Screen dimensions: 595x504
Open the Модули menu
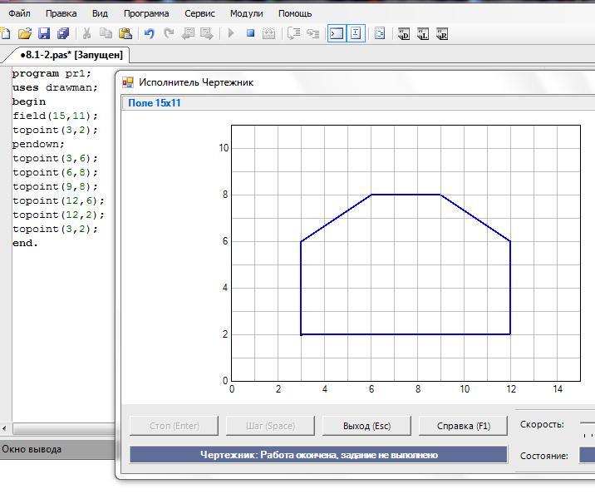coord(246,13)
